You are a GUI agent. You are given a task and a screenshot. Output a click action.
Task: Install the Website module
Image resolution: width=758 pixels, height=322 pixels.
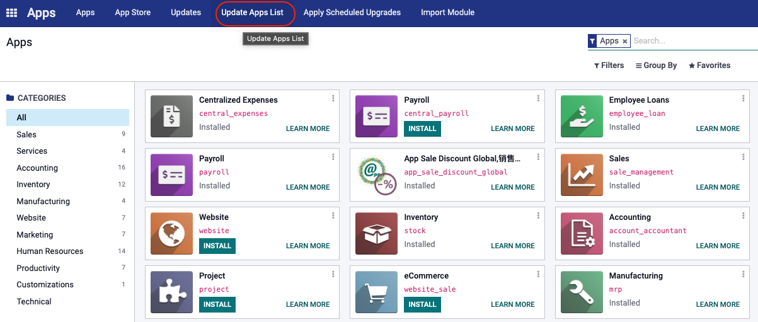217,246
